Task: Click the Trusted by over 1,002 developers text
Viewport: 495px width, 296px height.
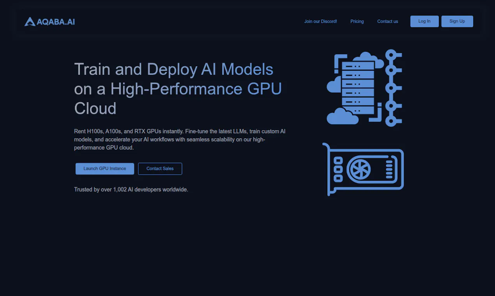Action: 131,190
